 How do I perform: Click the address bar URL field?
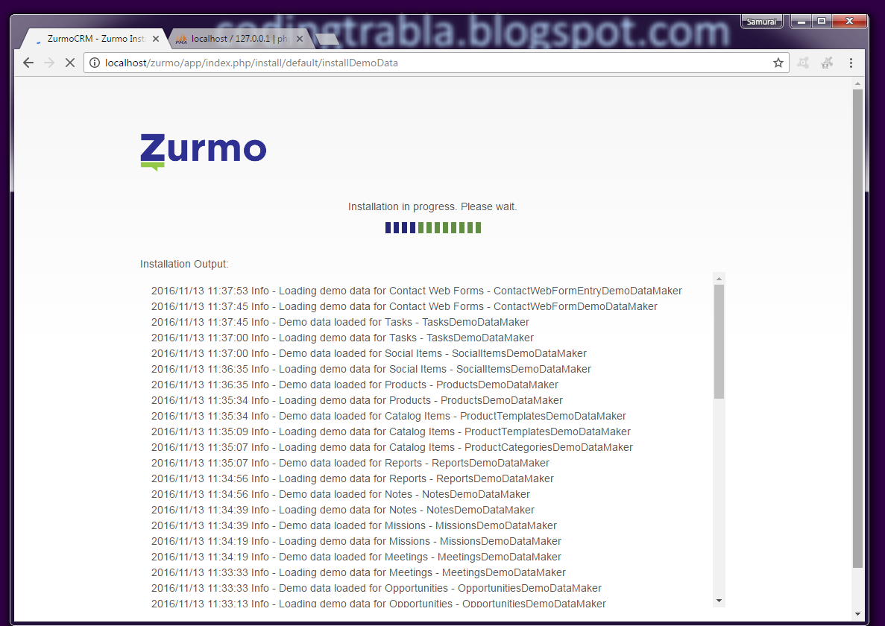point(435,63)
